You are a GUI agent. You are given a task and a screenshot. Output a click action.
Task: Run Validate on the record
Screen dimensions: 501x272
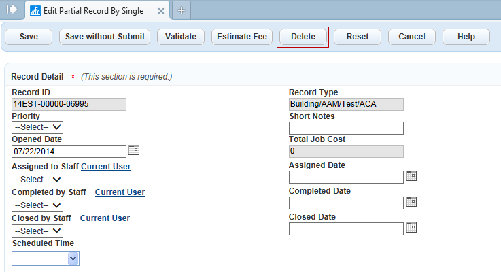pos(181,37)
